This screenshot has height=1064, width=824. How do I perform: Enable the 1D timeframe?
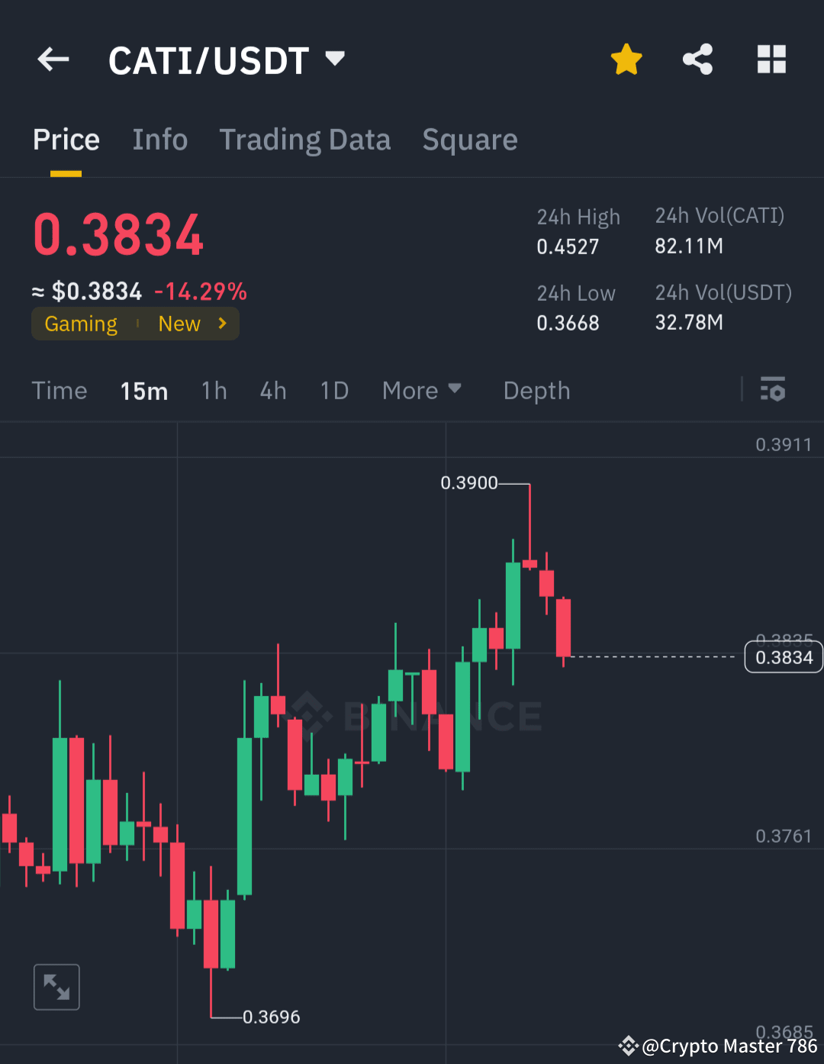333,390
